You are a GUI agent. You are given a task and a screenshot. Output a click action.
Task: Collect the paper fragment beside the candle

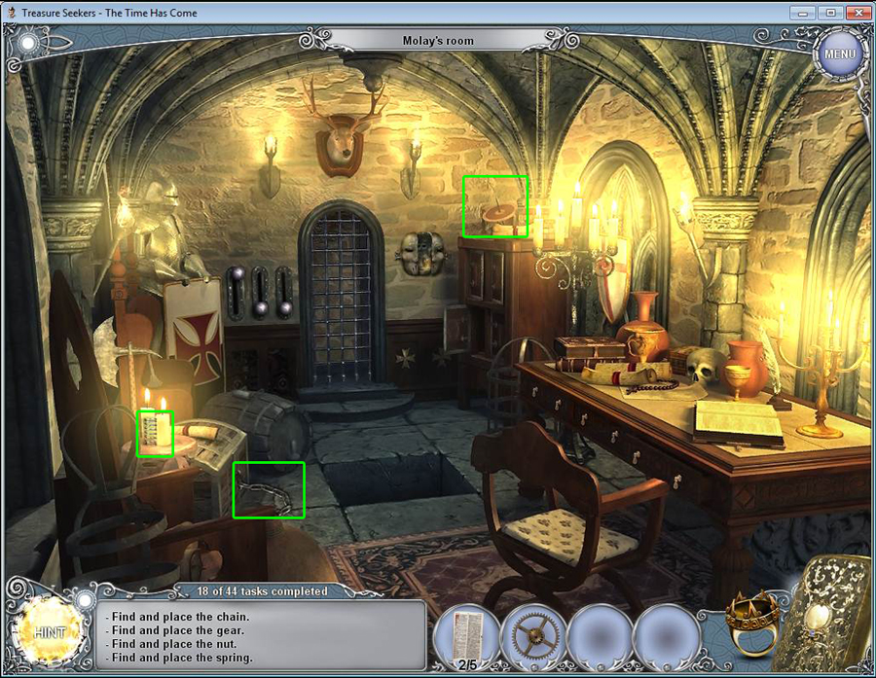pyautogui.click(x=155, y=433)
